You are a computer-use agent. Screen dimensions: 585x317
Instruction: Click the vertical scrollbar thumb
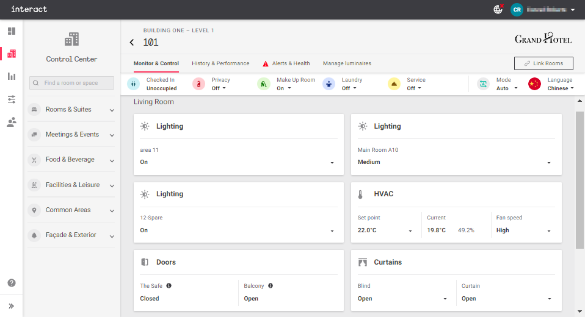tap(580, 180)
